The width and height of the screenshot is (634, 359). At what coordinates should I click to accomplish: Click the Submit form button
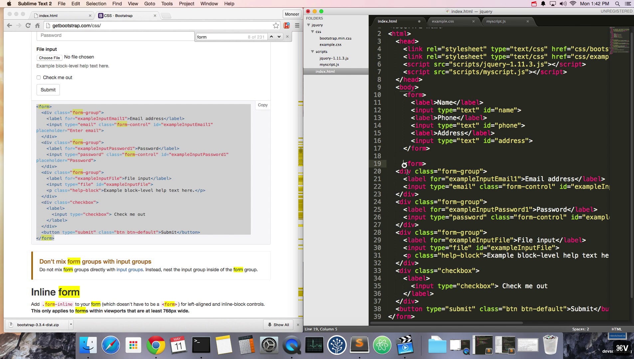(48, 90)
